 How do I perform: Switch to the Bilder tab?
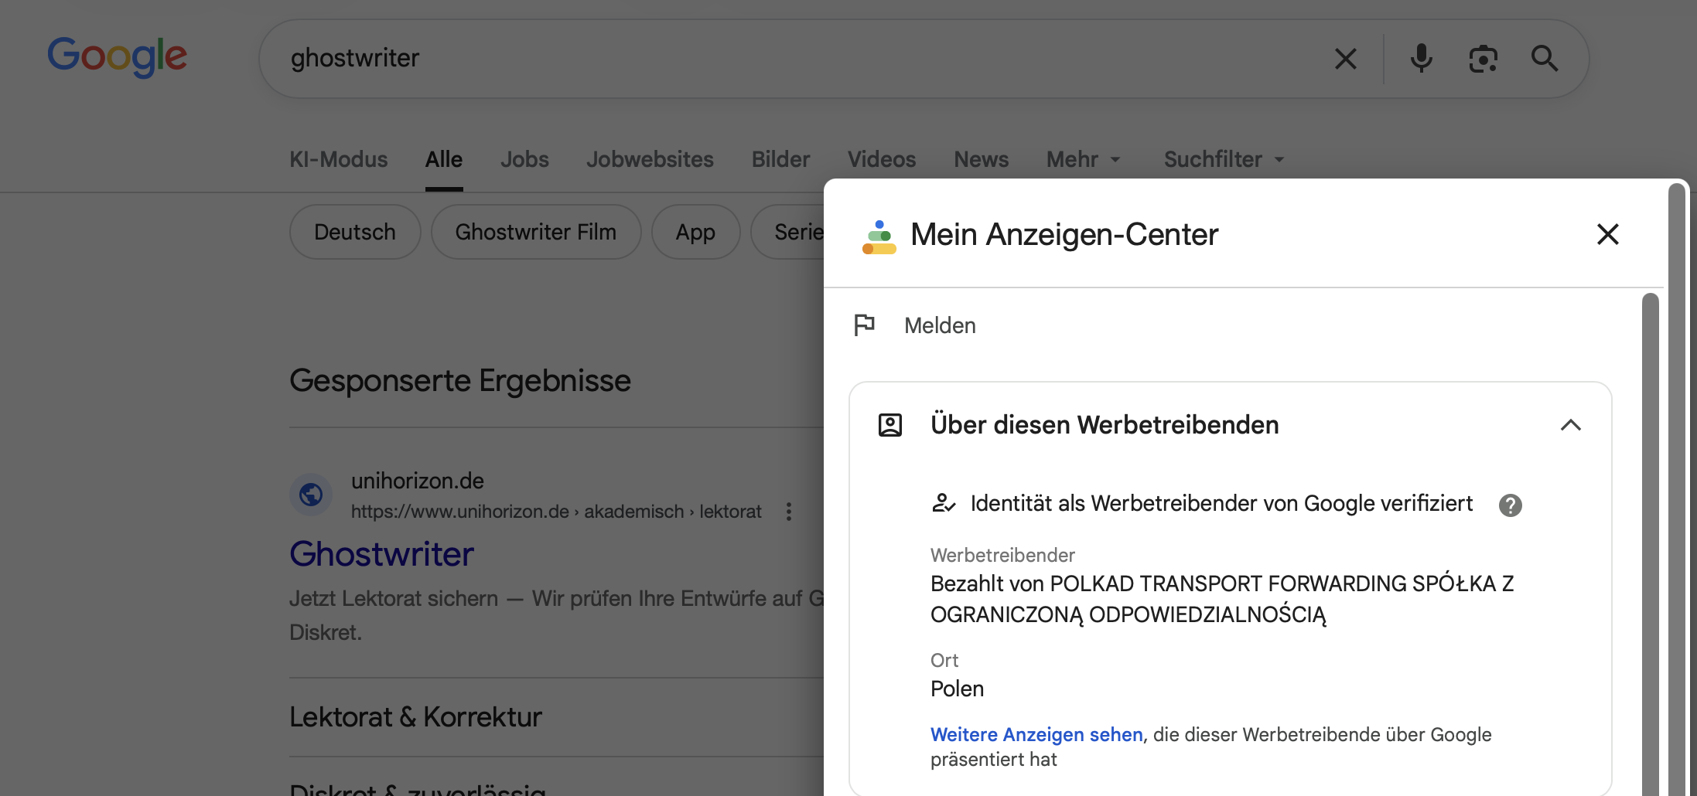pos(780,159)
